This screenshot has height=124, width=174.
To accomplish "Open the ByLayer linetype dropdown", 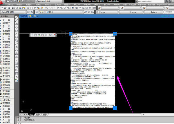I will click(x=137, y=12).
